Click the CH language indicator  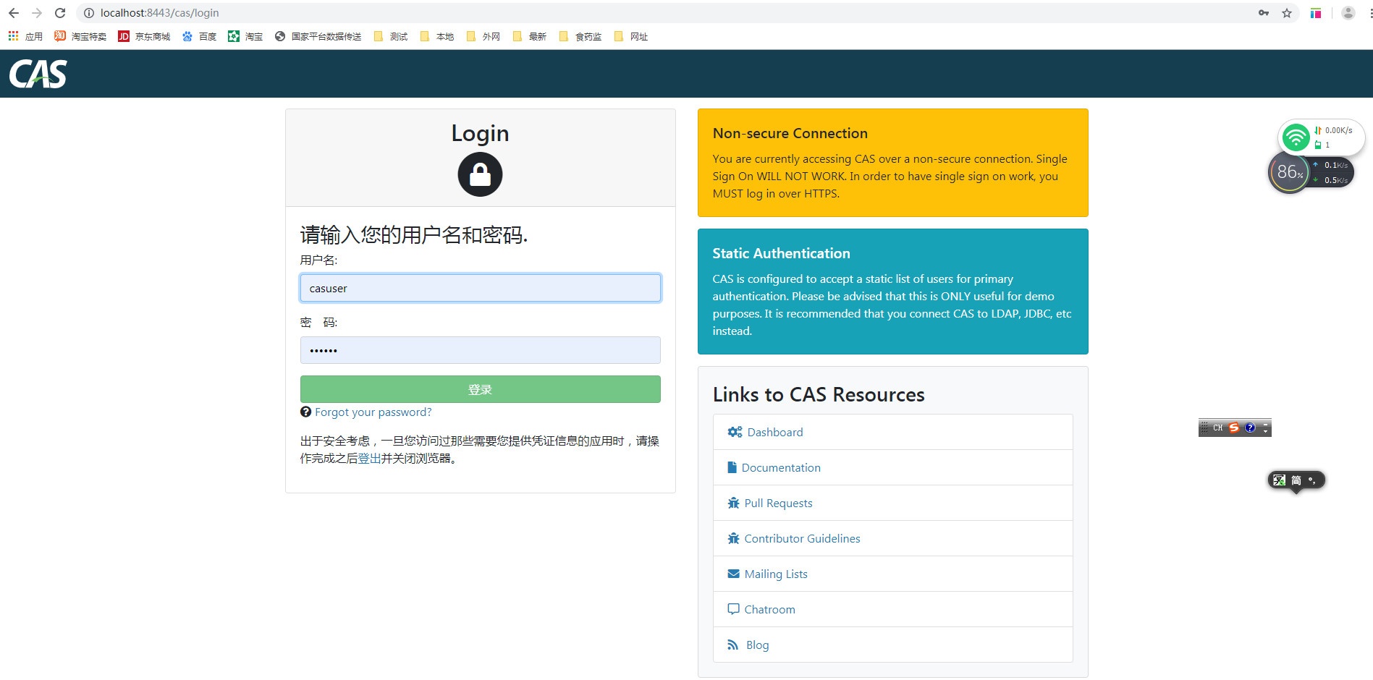1218,428
